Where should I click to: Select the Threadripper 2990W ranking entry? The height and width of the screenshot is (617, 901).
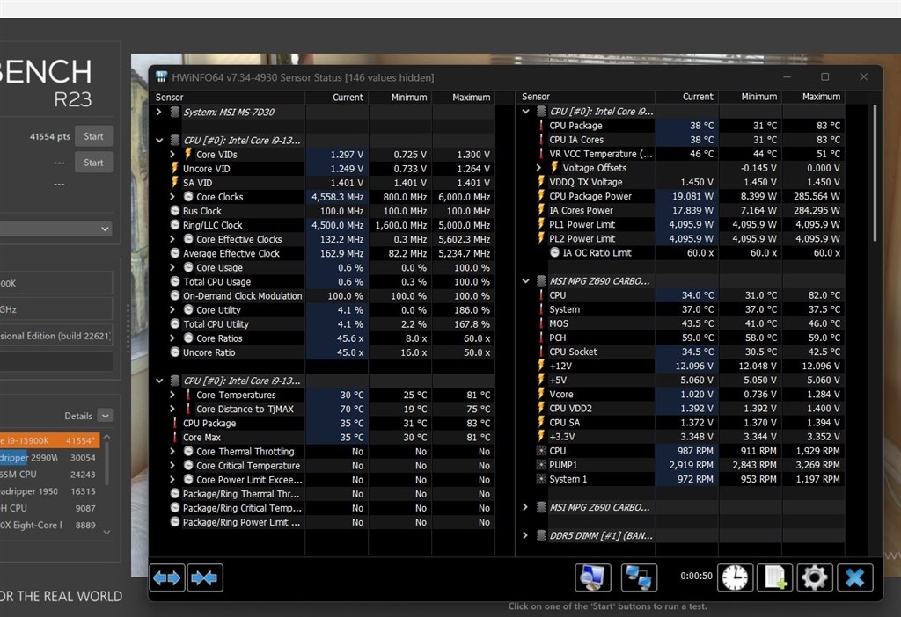click(x=50, y=457)
